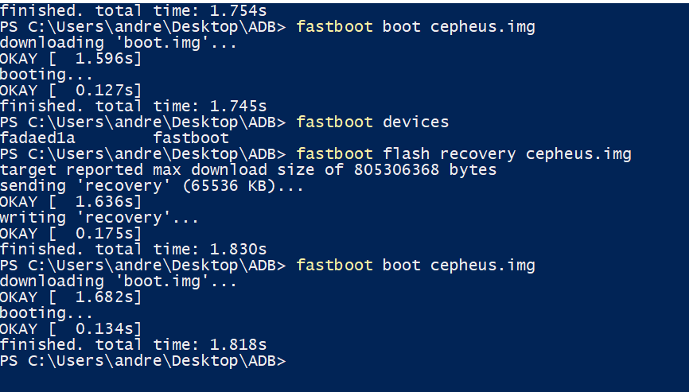Click the total time 1.818s line
The width and height of the screenshot is (689, 392).
pyautogui.click(x=133, y=345)
